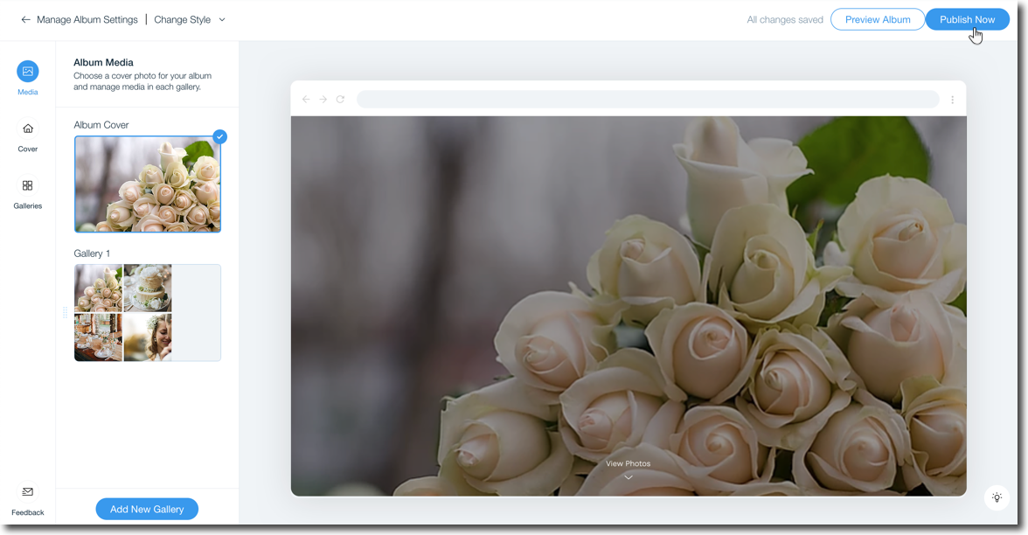Click the back arrow beside Manage Album Settings

pyautogui.click(x=25, y=19)
